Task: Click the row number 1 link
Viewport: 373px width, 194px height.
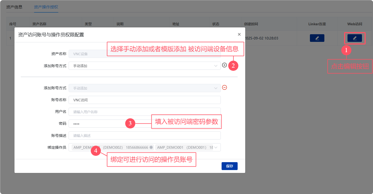Action: click(x=11, y=38)
